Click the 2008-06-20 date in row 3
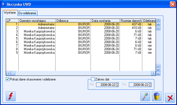The width and height of the screenshot is (177, 105). coord(111,31)
